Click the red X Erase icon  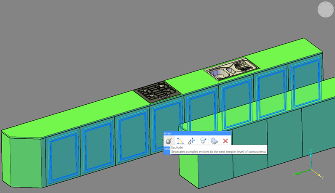pyautogui.click(x=225, y=141)
